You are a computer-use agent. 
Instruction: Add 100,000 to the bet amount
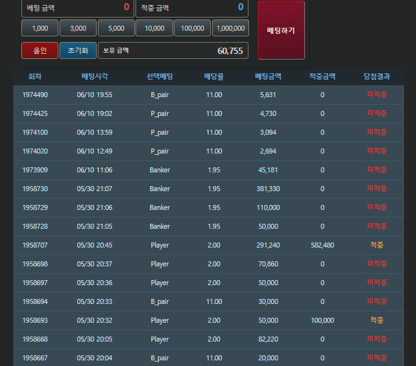point(193,28)
